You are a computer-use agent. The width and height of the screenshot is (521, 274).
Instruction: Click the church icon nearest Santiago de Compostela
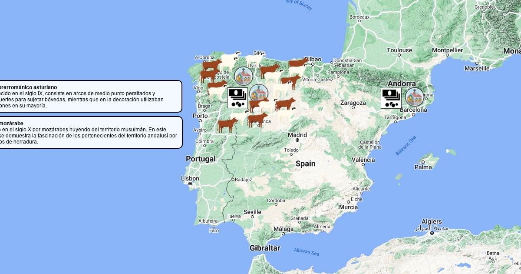pyautogui.click(x=244, y=77)
